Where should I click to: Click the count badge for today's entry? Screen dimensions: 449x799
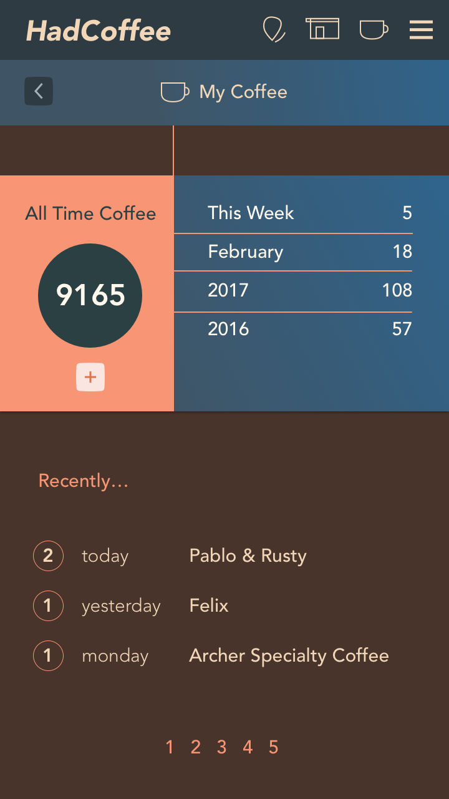(48, 556)
